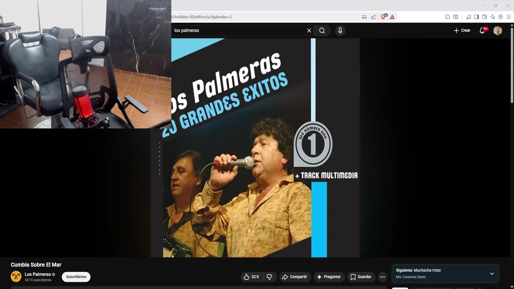Click the share page icon in address bar
This screenshot has height=289, width=514.
pyautogui.click(x=373, y=17)
